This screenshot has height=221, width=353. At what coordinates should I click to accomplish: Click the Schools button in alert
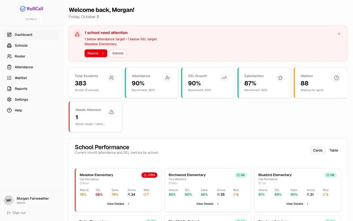pyautogui.click(x=118, y=53)
